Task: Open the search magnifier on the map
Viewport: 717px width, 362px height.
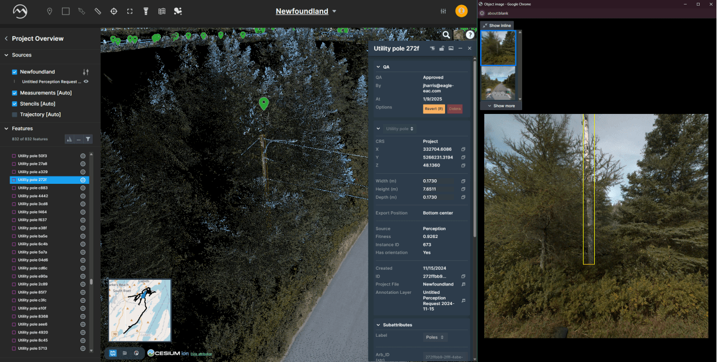Action: 446,35
